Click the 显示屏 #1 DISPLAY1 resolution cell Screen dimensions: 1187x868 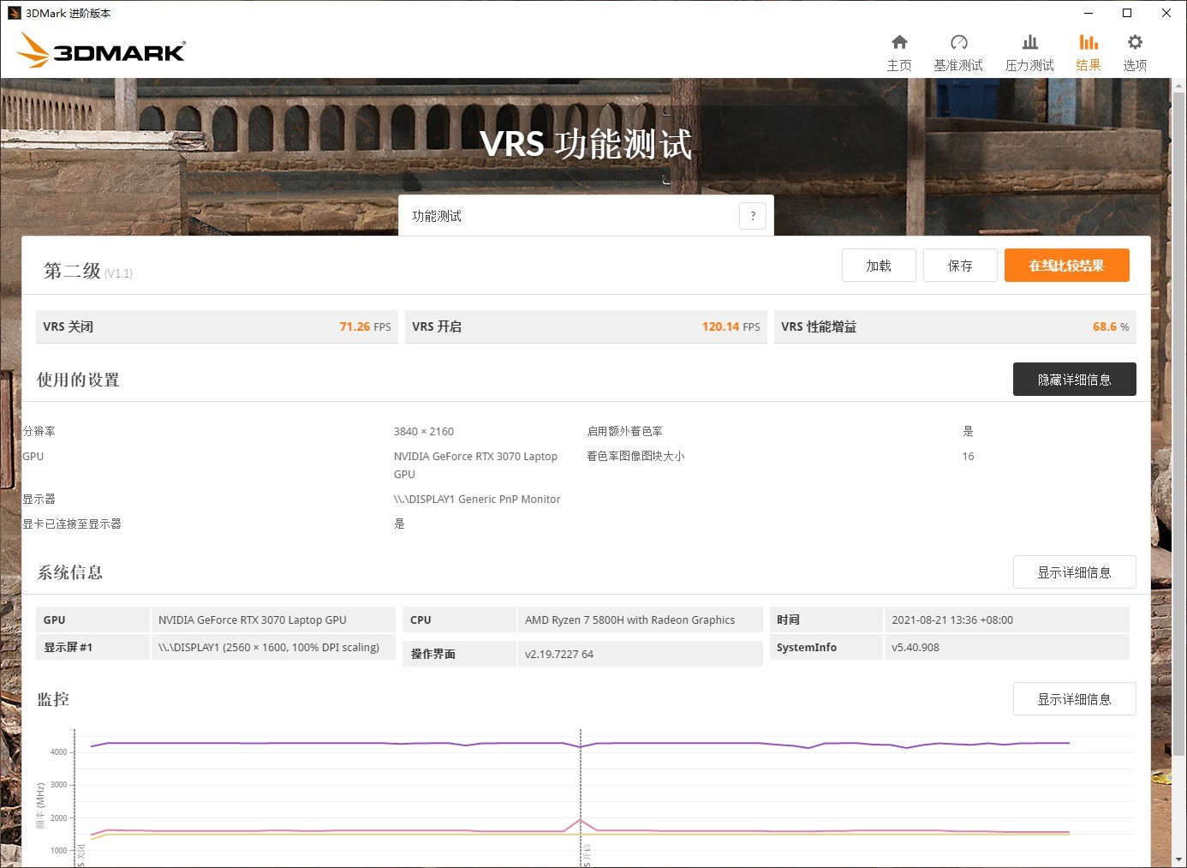[272, 647]
